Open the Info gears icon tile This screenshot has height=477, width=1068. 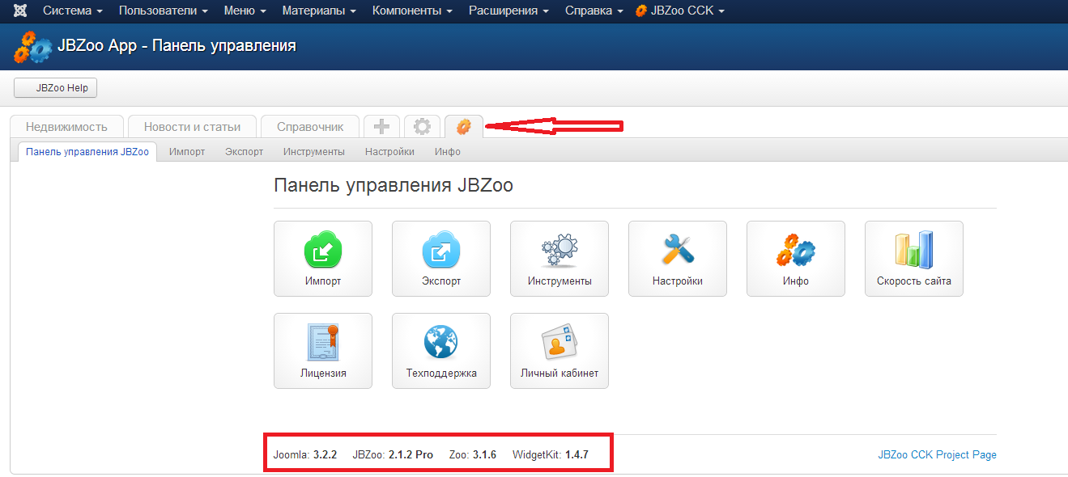[796, 259]
